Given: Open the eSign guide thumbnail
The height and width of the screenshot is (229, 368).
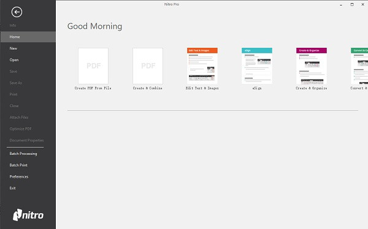Looking at the screenshot, I should (x=257, y=66).
